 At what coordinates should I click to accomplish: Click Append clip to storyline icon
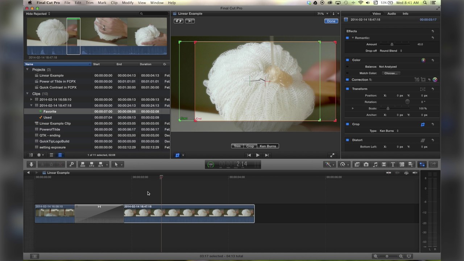tap(101, 165)
